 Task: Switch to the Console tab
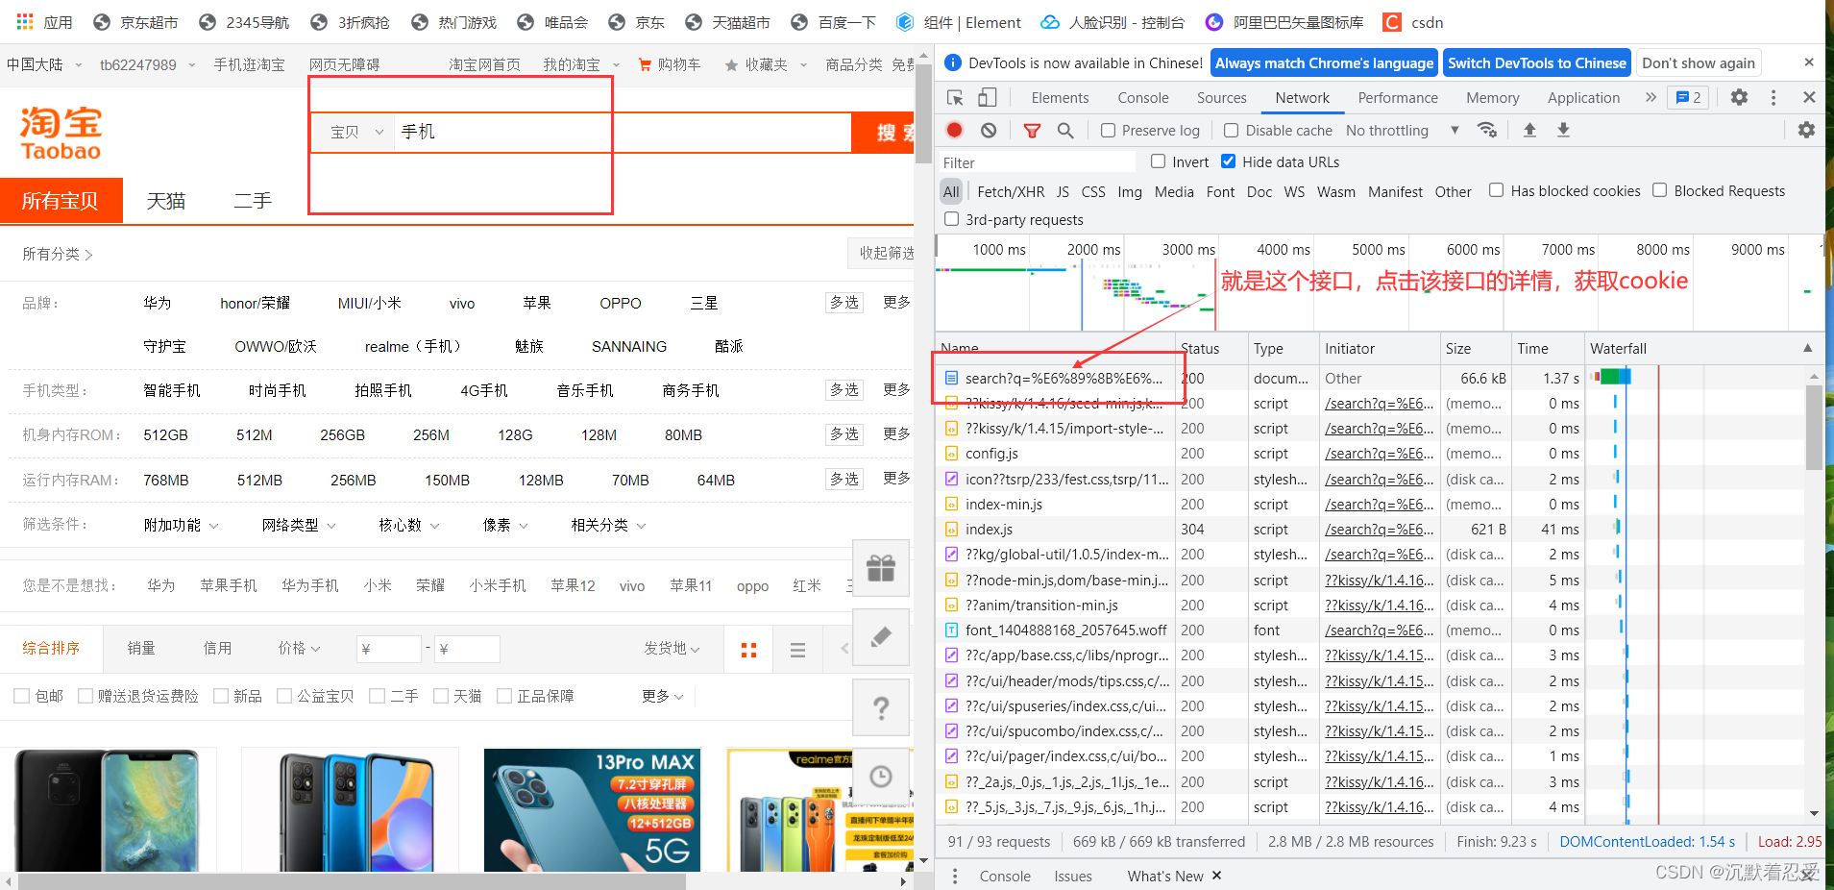coord(1143,97)
